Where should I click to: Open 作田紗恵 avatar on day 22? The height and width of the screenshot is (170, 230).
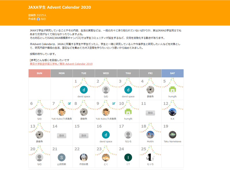tap(84, 157)
